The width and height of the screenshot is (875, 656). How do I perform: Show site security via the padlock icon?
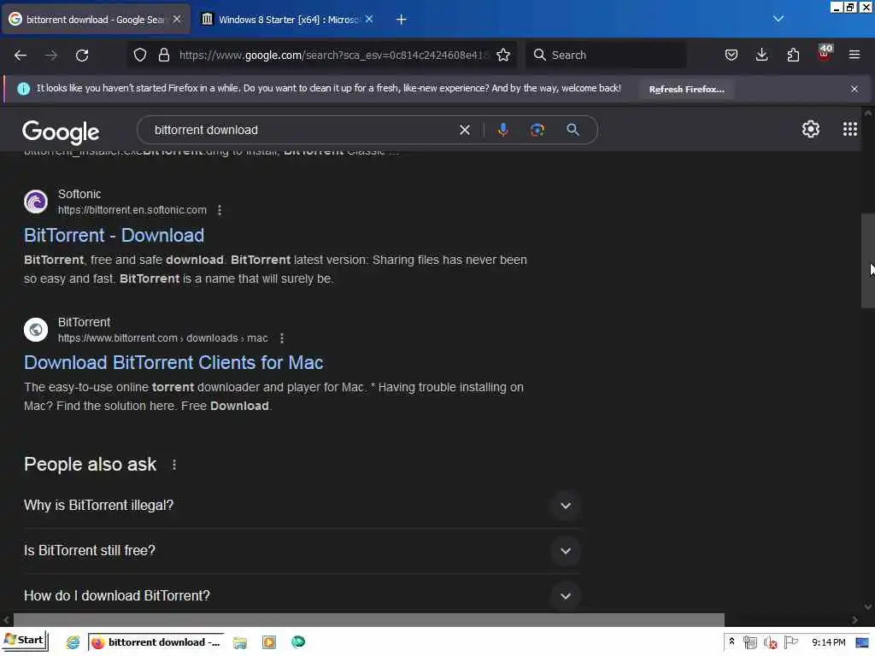click(164, 55)
